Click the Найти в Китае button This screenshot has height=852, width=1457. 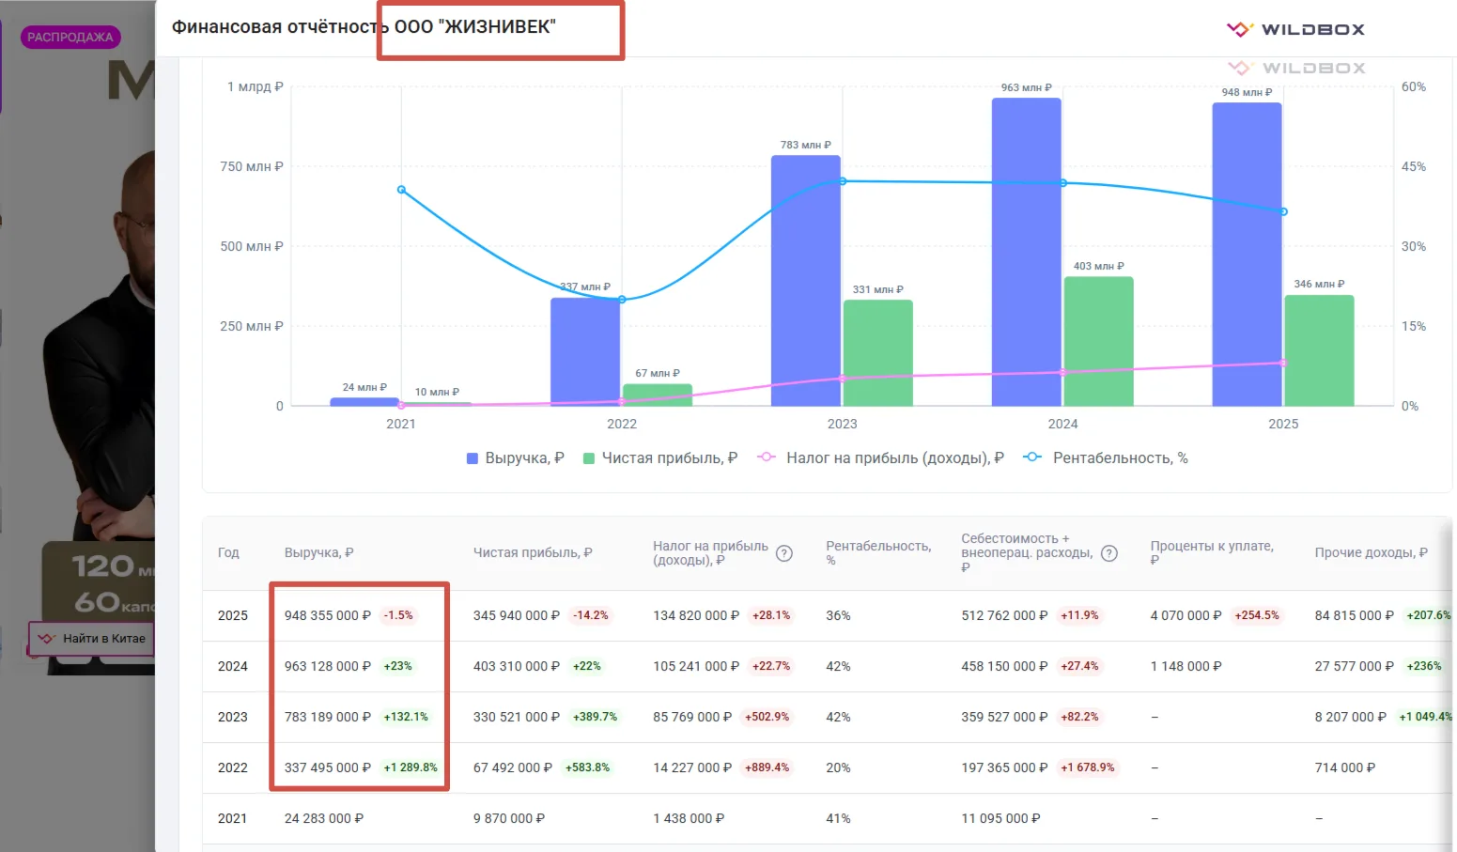click(91, 639)
